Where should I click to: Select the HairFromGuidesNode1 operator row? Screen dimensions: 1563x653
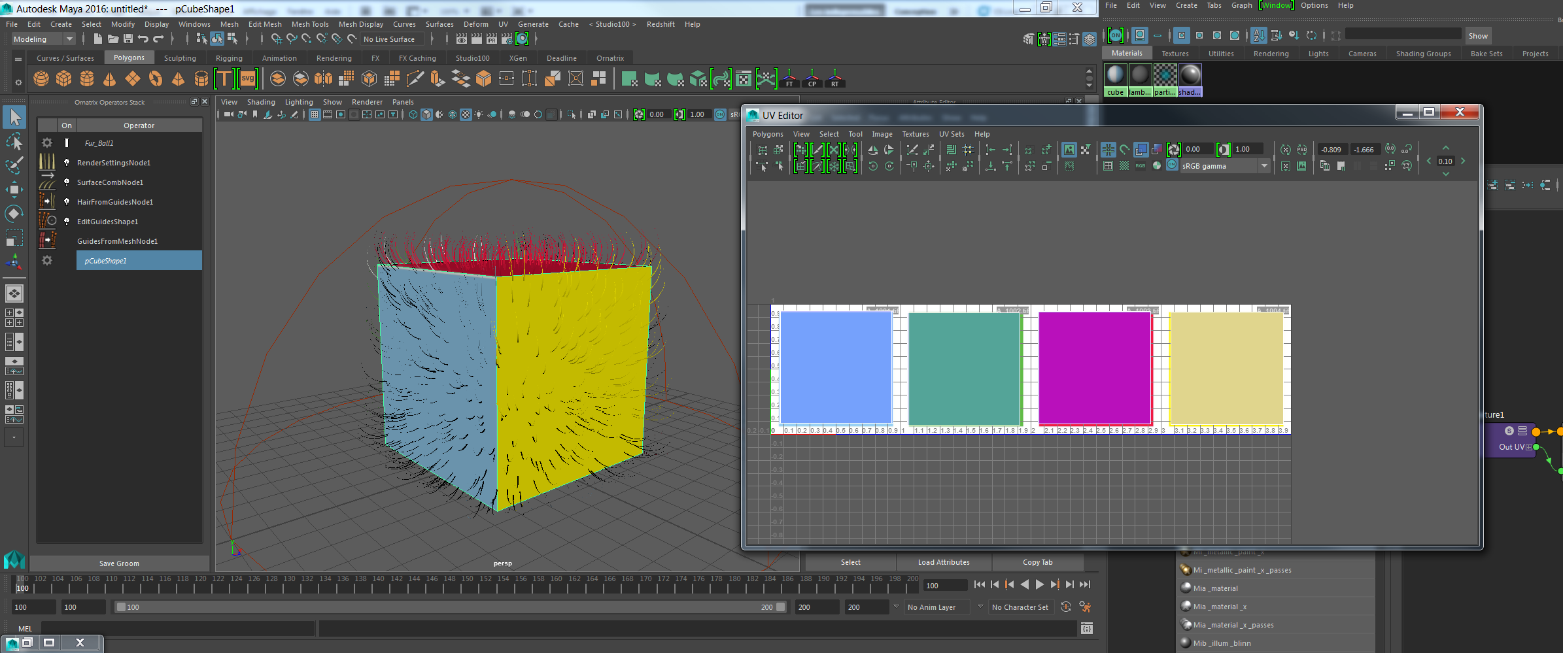pyautogui.click(x=115, y=202)
